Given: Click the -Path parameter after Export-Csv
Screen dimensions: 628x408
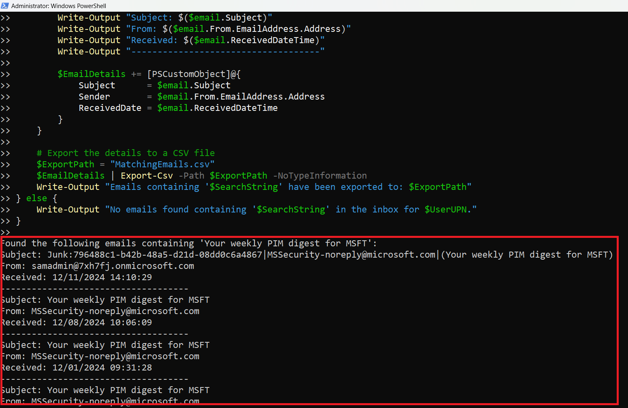Looking at the screenshot, I should pos(191,176).
